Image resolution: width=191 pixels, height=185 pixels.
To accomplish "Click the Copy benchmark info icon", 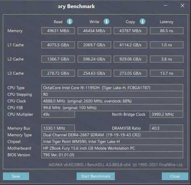I will coord(142,22).
